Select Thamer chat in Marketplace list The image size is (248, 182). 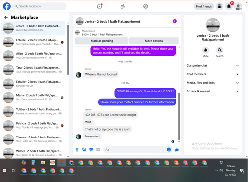pyautogui.click(x=33, y=139)
